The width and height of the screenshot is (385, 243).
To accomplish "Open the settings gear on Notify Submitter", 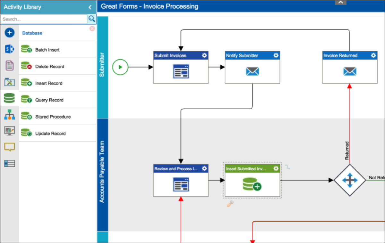I will point(276,55).
